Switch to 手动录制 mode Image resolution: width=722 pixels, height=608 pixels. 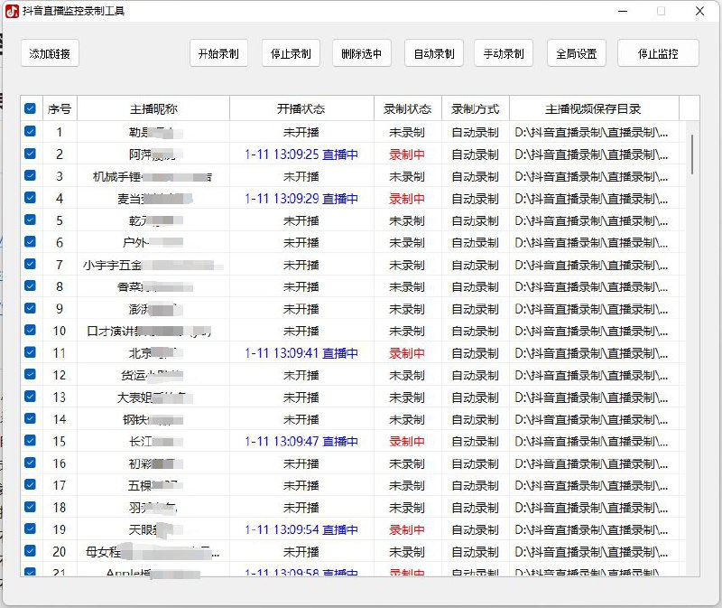504,53
